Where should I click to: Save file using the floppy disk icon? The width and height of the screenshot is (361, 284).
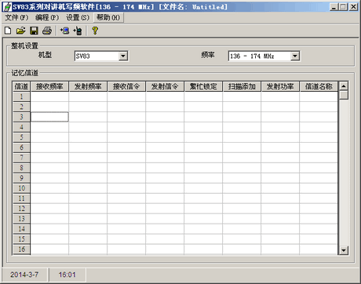(x=34, y=31)
